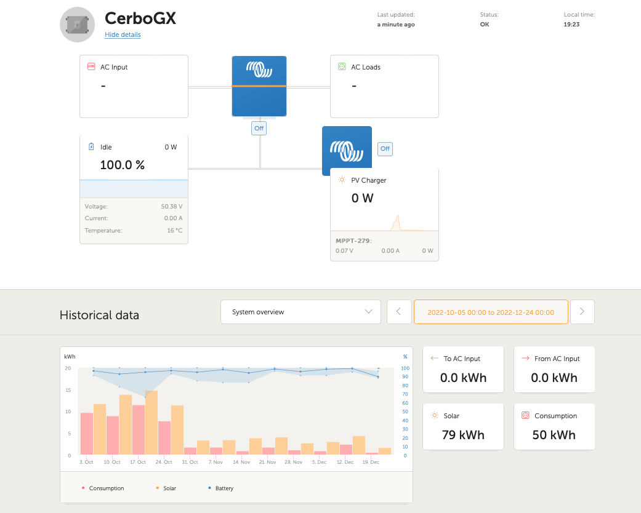Click the top Victron inverter tile
This screenshot has width=641, height=513.
pos(259,85)
